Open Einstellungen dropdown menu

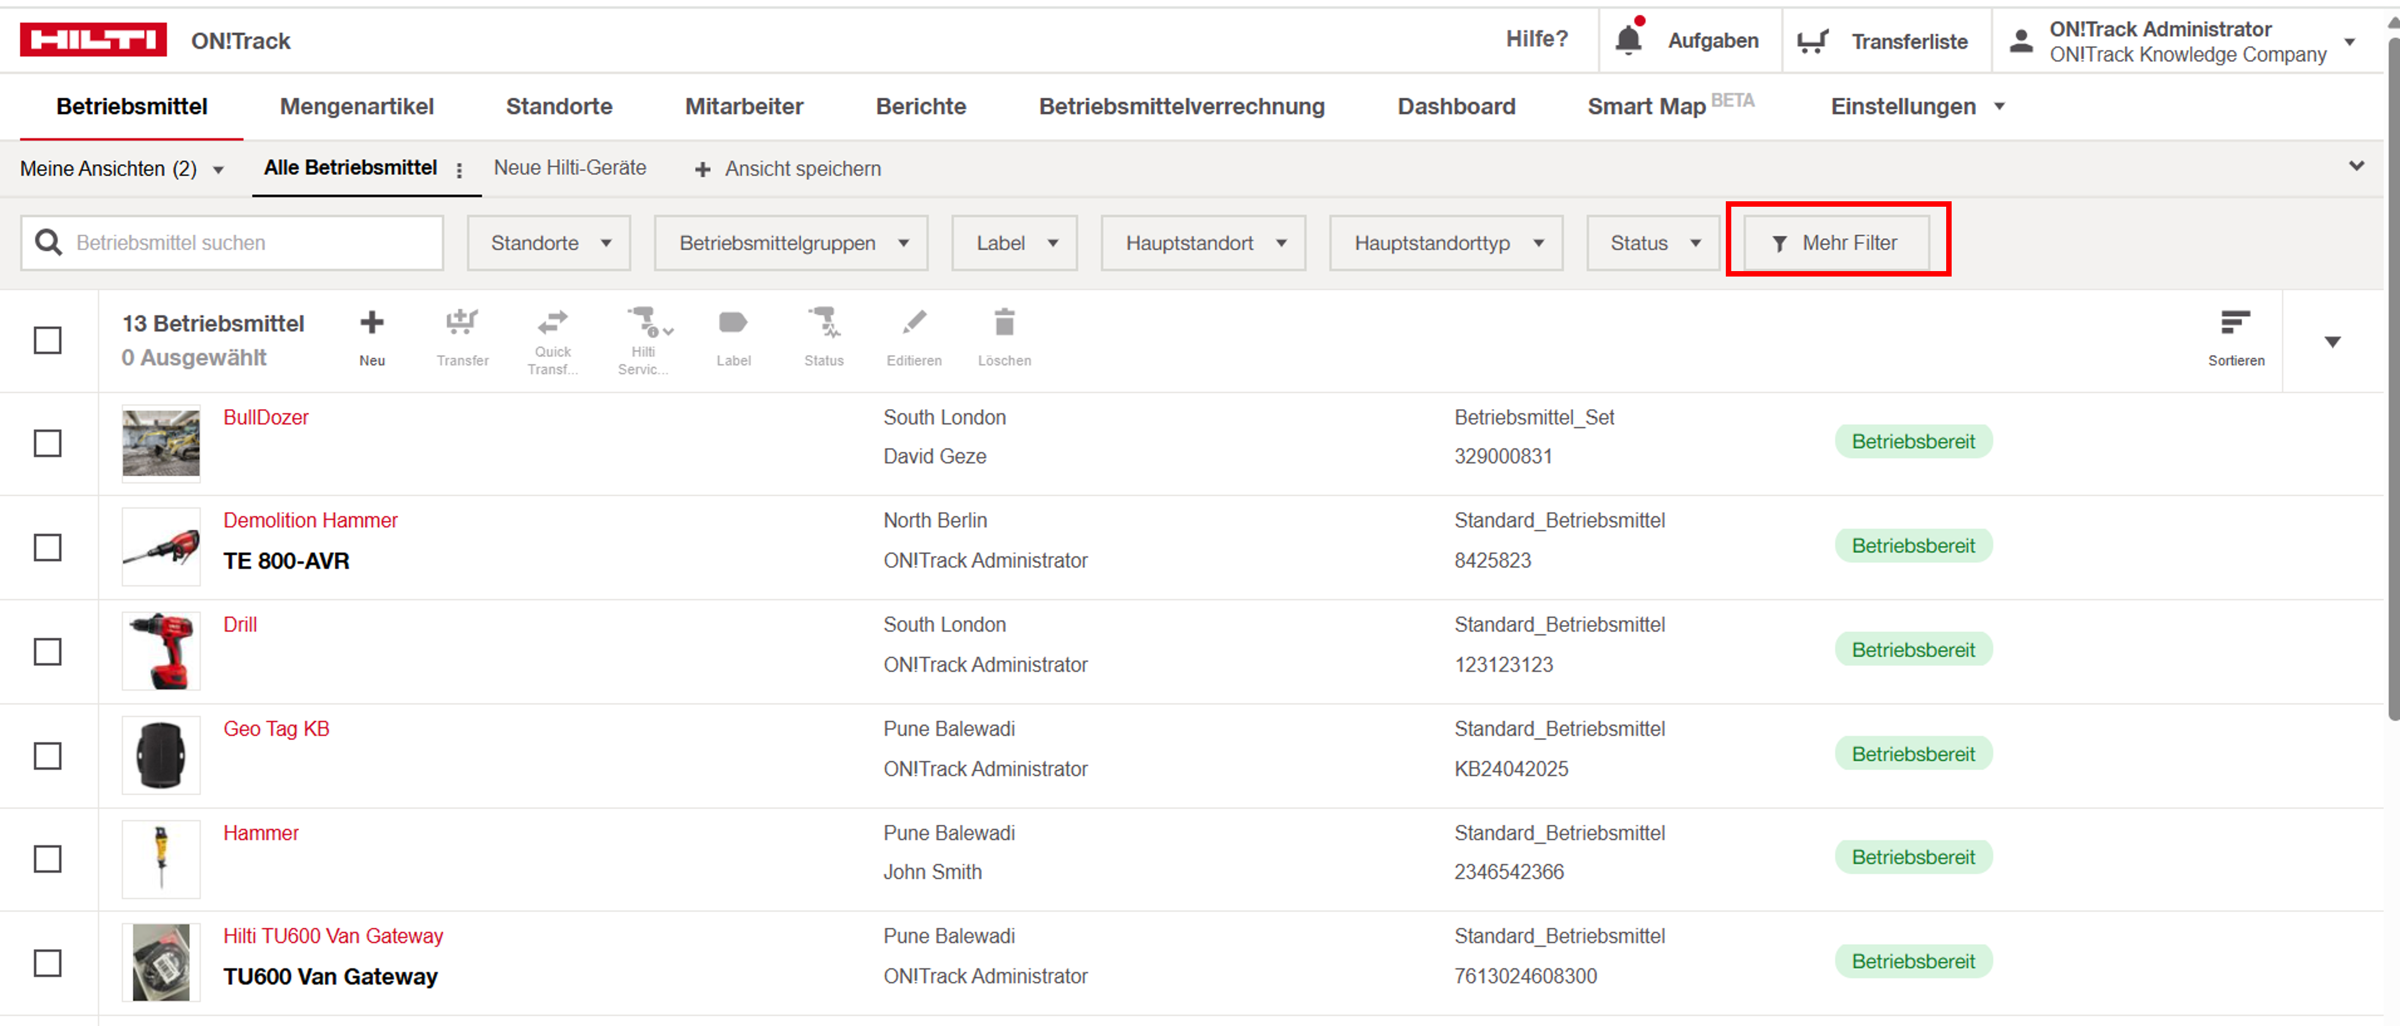(1917, 106)
